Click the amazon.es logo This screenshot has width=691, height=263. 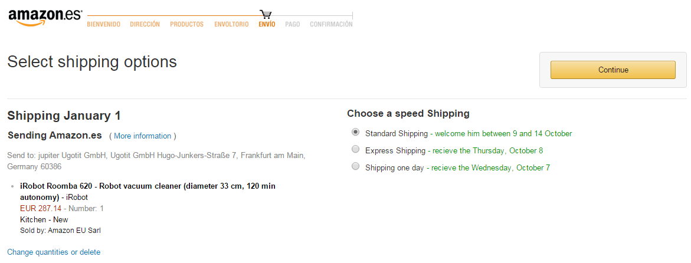pyautogui.click(x=45, y=18)
